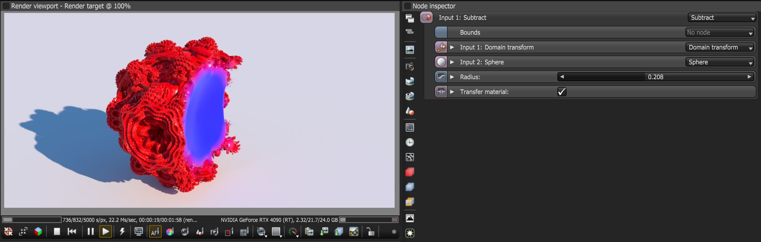Stop the render with the square button

click(57, 231)
